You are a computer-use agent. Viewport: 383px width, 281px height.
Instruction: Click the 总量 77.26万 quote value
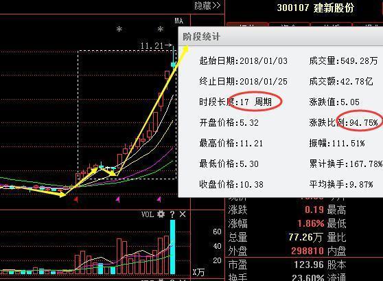click(306, 237)
